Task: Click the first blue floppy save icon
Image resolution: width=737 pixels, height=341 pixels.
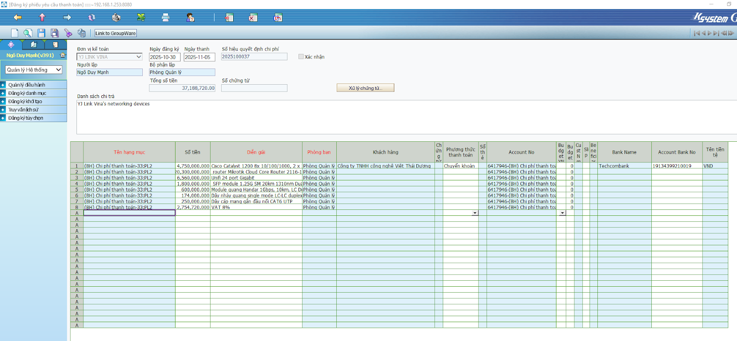Action: [x=41, y=33]
